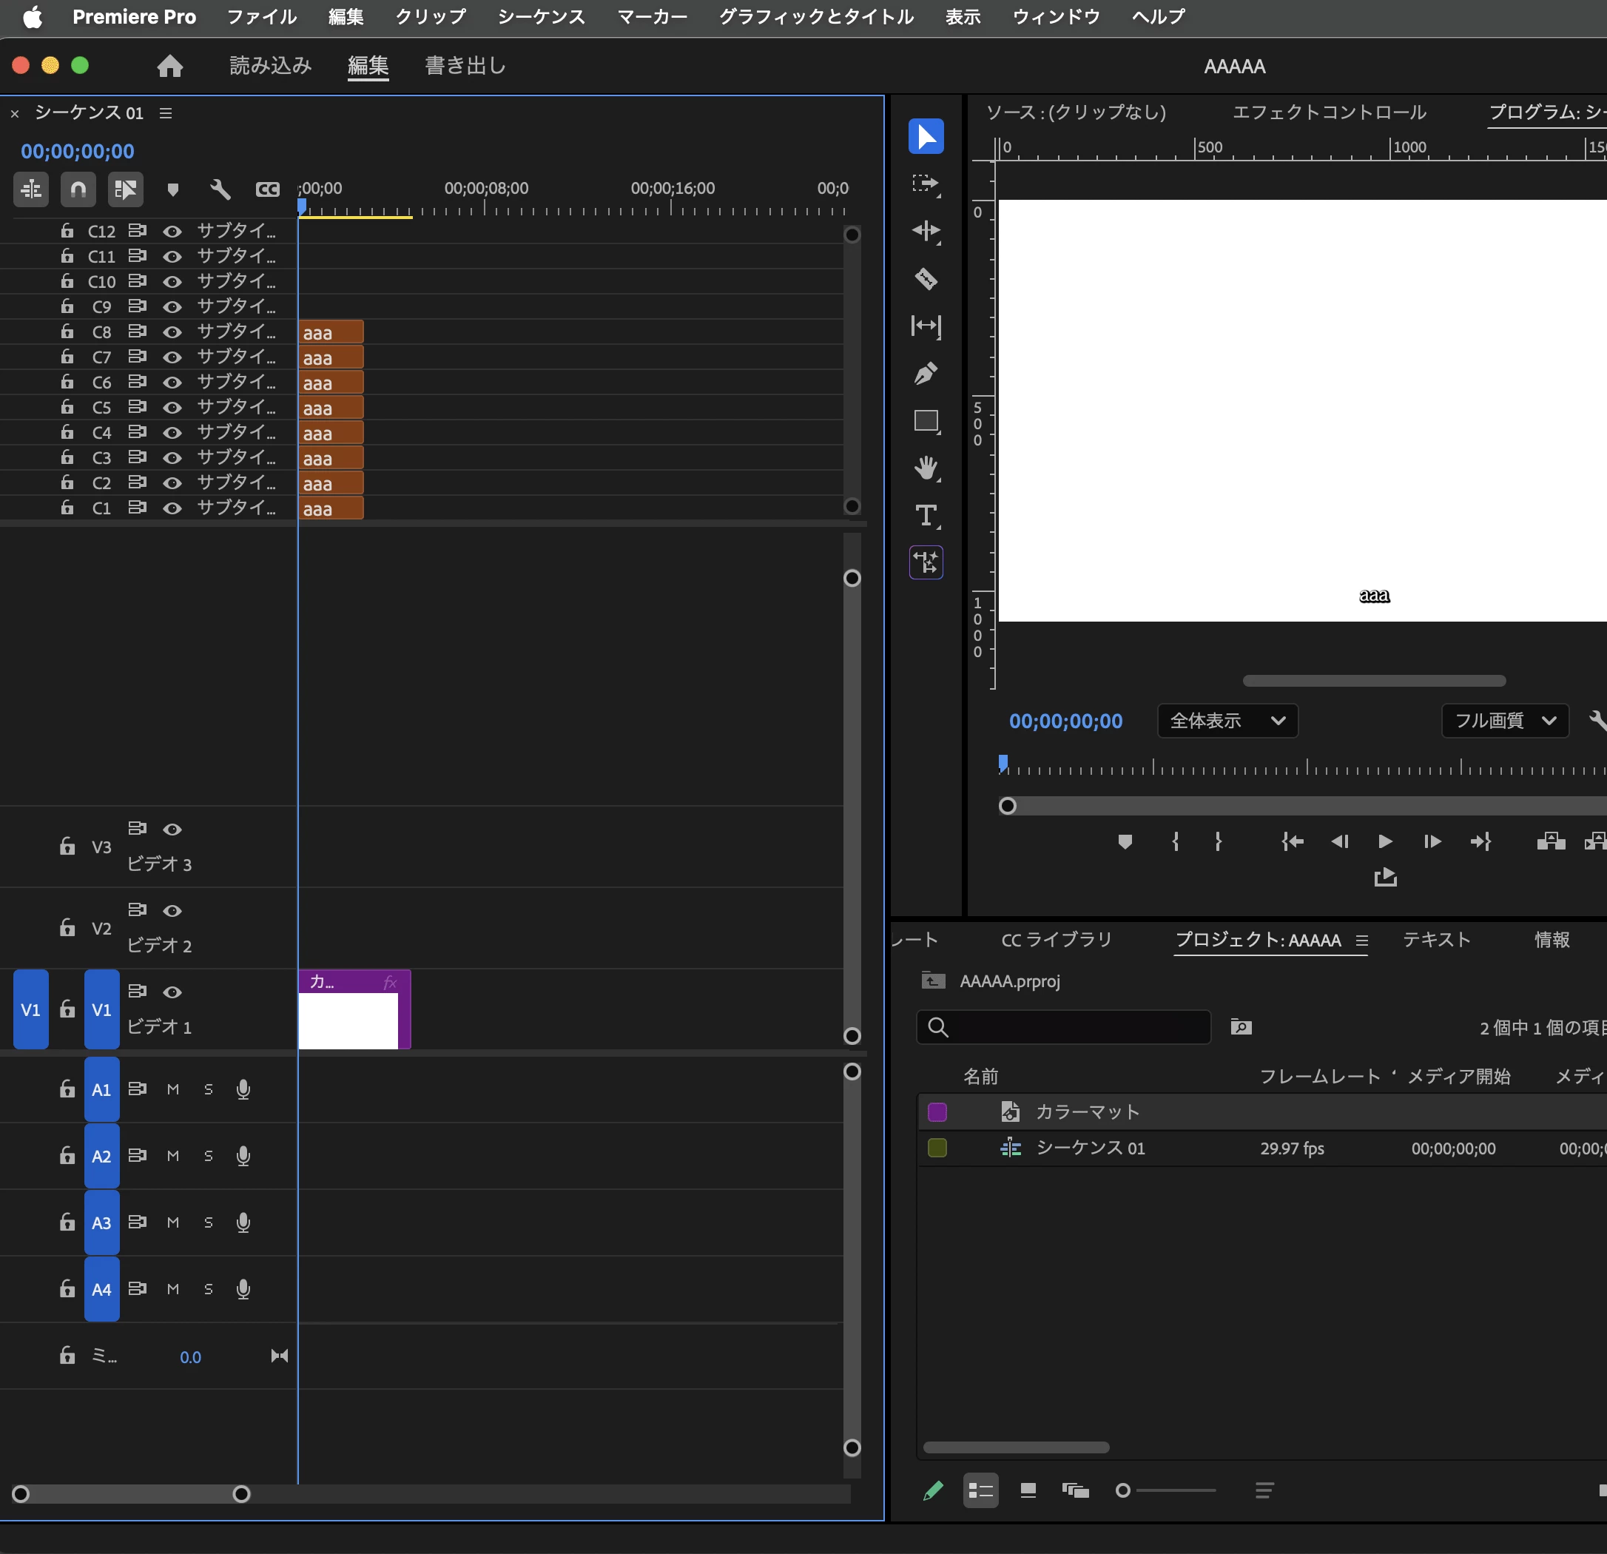The width and height of the screenshot is (1607, 1554).
Task: Select the Hand tool
Action: 926,468
